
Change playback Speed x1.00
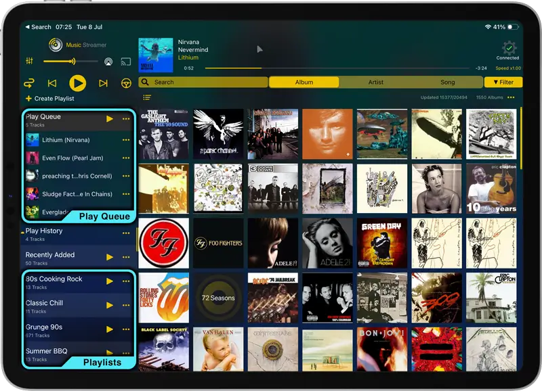pos(508,68)
